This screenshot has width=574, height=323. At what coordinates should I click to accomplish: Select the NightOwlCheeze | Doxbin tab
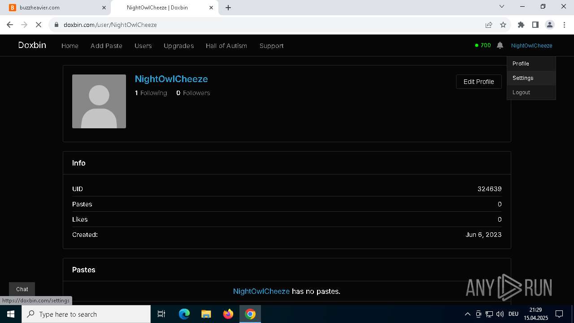point(164,8)
